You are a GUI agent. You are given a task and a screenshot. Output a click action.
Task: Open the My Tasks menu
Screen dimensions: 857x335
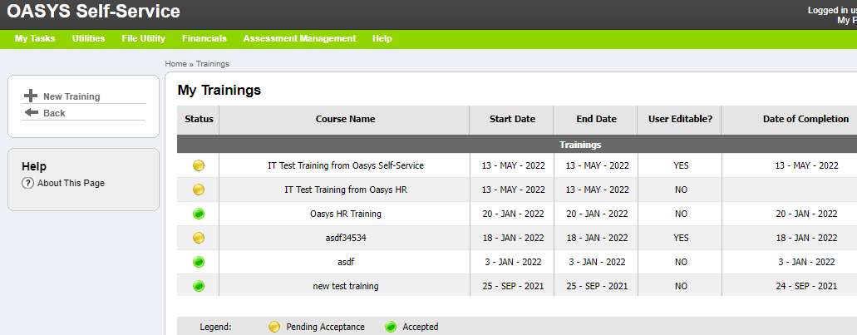(35, 38)
